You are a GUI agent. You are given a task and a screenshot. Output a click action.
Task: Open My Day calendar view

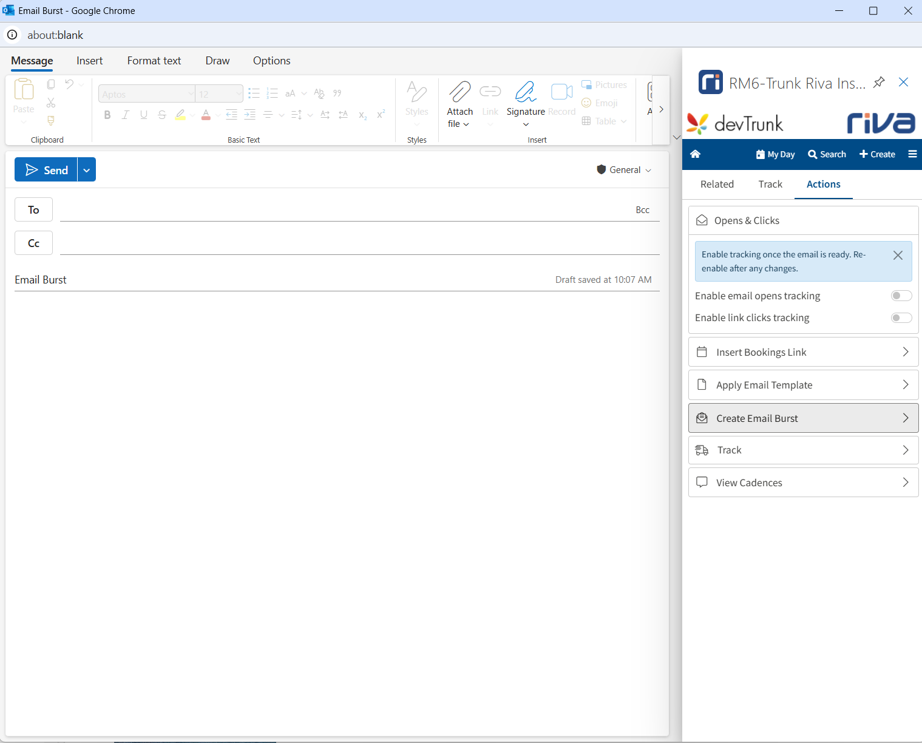click(x=775, y=154)
